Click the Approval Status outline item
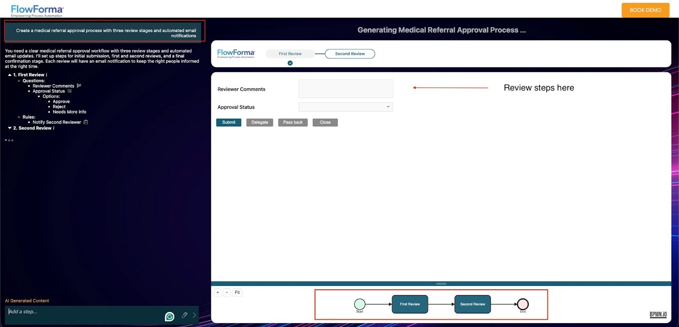 (49, 91)
